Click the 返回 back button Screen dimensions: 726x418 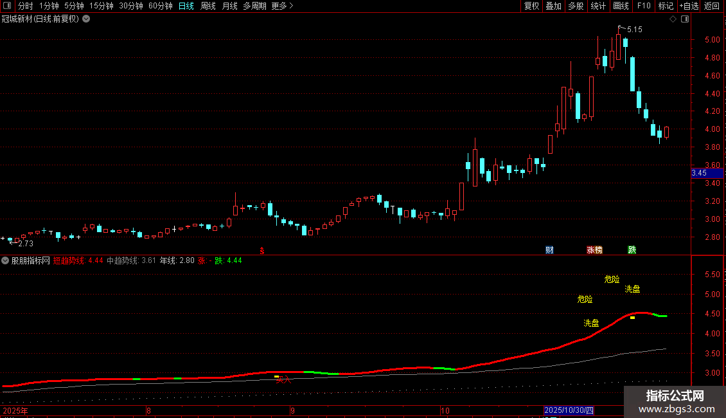712,6
